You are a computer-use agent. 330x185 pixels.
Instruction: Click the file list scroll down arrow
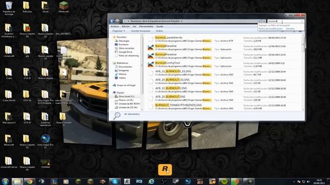pos(303,109)
